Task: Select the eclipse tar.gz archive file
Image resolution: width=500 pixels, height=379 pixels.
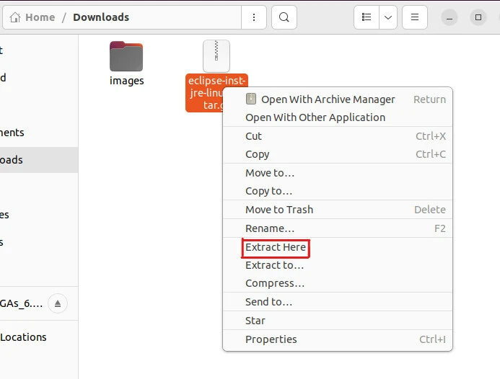Action: pyautogui.click(x=216, y=58)
